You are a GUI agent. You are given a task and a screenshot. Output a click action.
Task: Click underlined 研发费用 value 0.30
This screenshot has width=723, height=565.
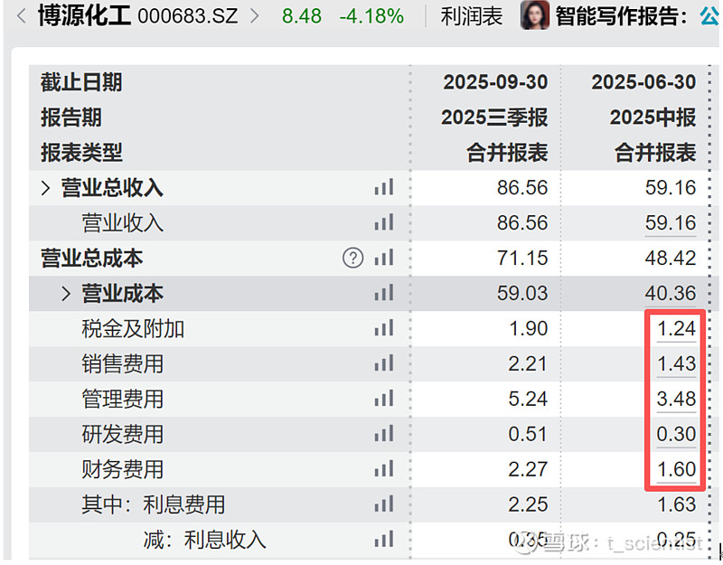click(676, 434)
